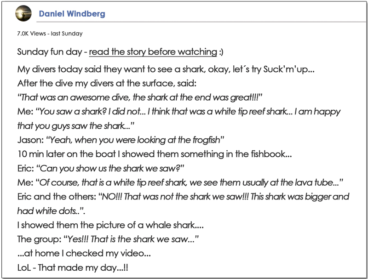Click Daniel Windberg's profile avatar
Screen dimensions: 368x279
point(23,14)
